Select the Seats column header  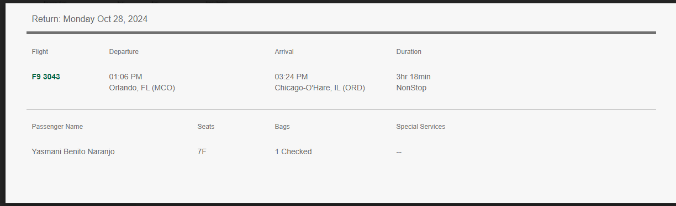click(206, 127)
